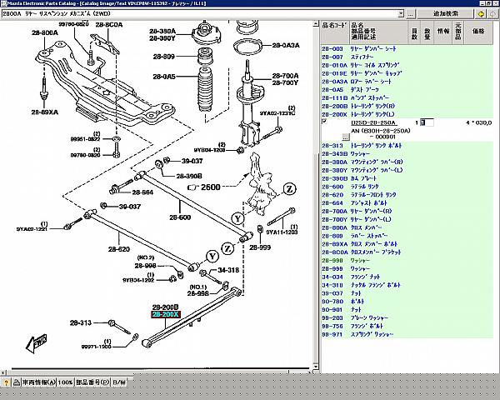Select part row 28-700A リヤー ダンパー(R)
500x400 pixels.
407,211
